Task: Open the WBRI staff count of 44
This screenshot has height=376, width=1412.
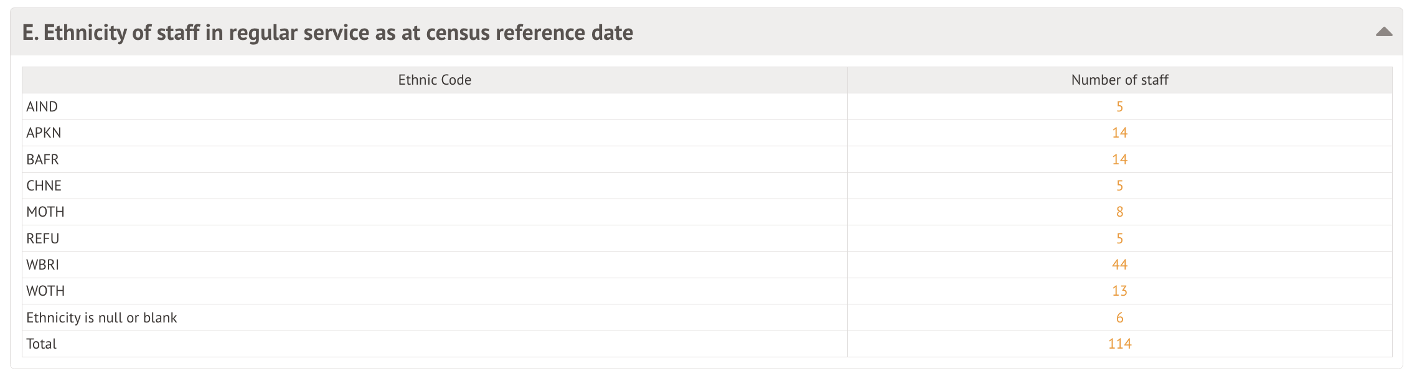Action: [1119, 265]
